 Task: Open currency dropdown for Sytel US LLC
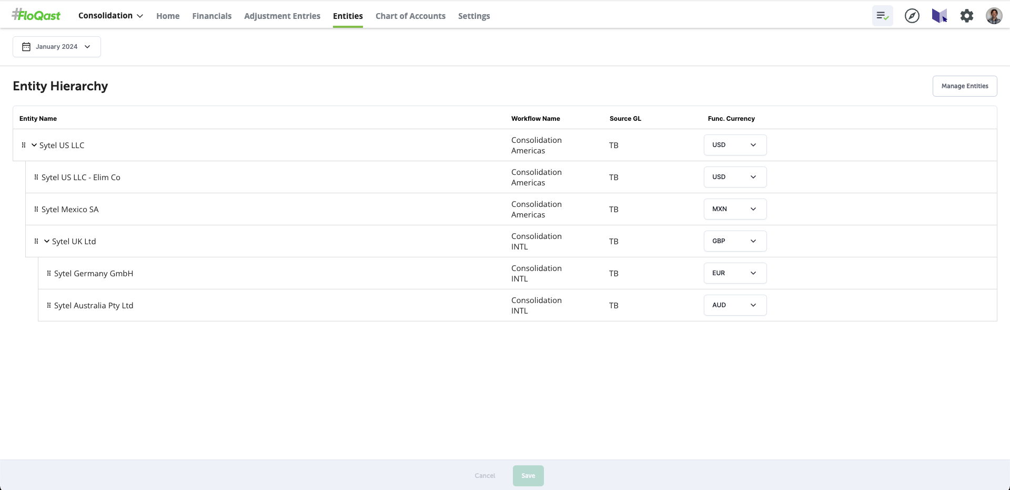point(735,145)
